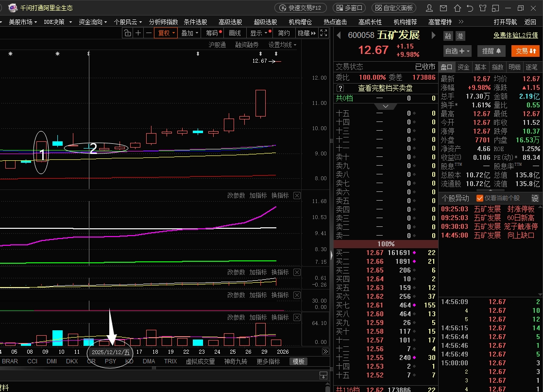Open the user account icon

[429, 8]
